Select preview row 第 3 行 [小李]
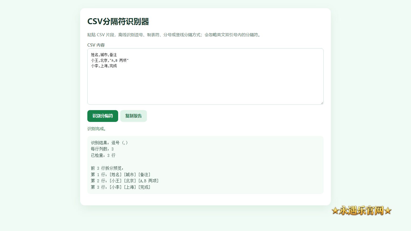The height and width of the screenshot is (231, 411). (x=121, y=187)
